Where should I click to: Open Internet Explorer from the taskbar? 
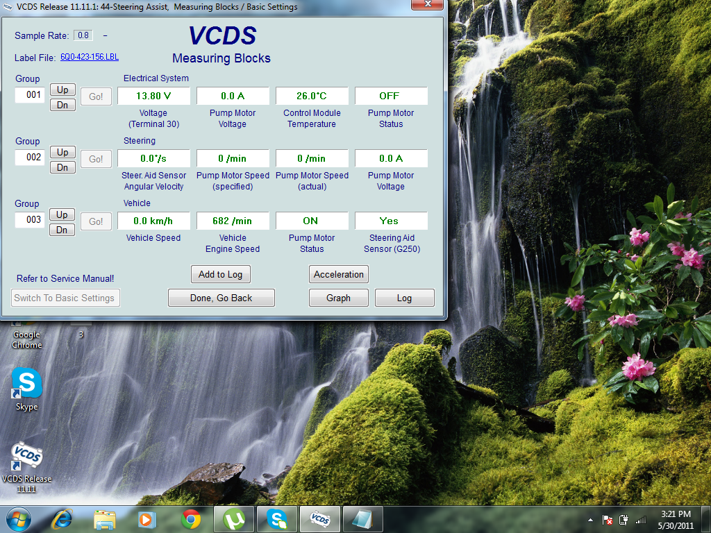[62, 518]
